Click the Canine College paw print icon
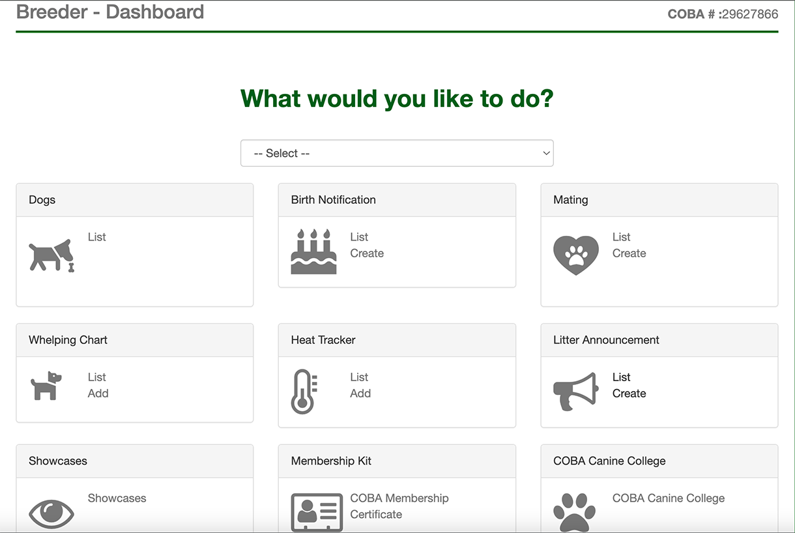795x533 pixels. click(x=574, y=513)
